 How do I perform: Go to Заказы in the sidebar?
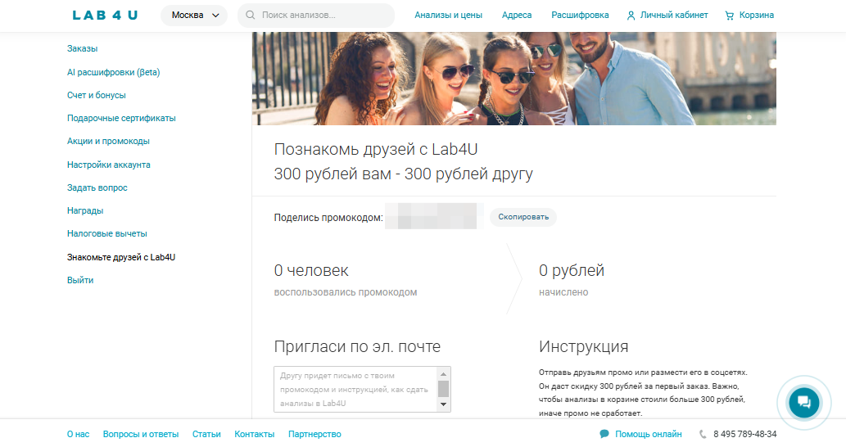tap(83, 48)
